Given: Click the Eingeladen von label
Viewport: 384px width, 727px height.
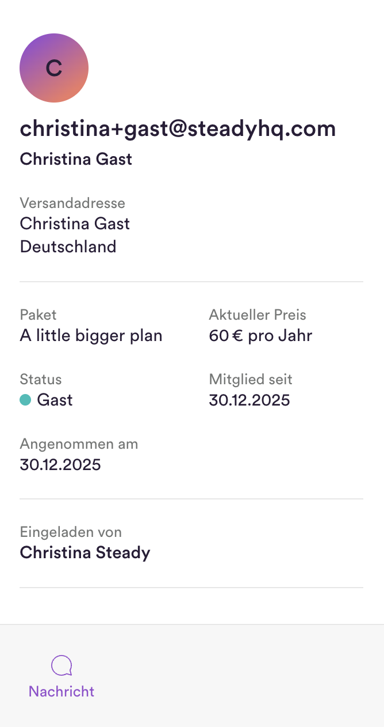Looking at the screenshot, I should coord(71,532).
